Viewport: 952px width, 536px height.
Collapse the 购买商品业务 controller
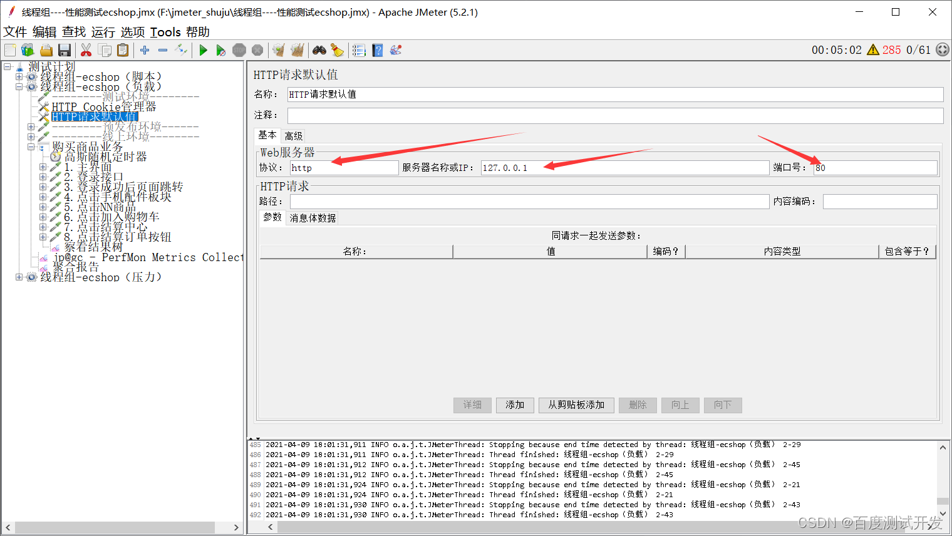coord(31,147)
